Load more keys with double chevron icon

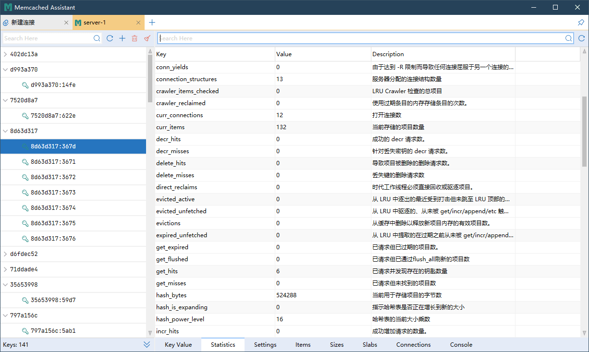[147, 345]
